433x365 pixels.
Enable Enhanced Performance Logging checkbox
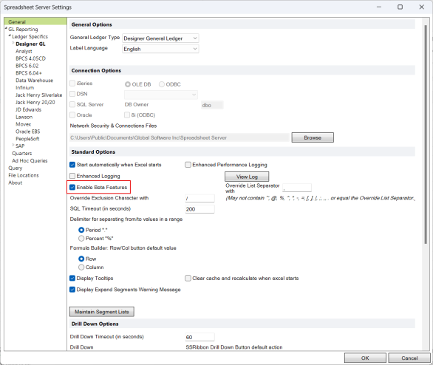188,165
